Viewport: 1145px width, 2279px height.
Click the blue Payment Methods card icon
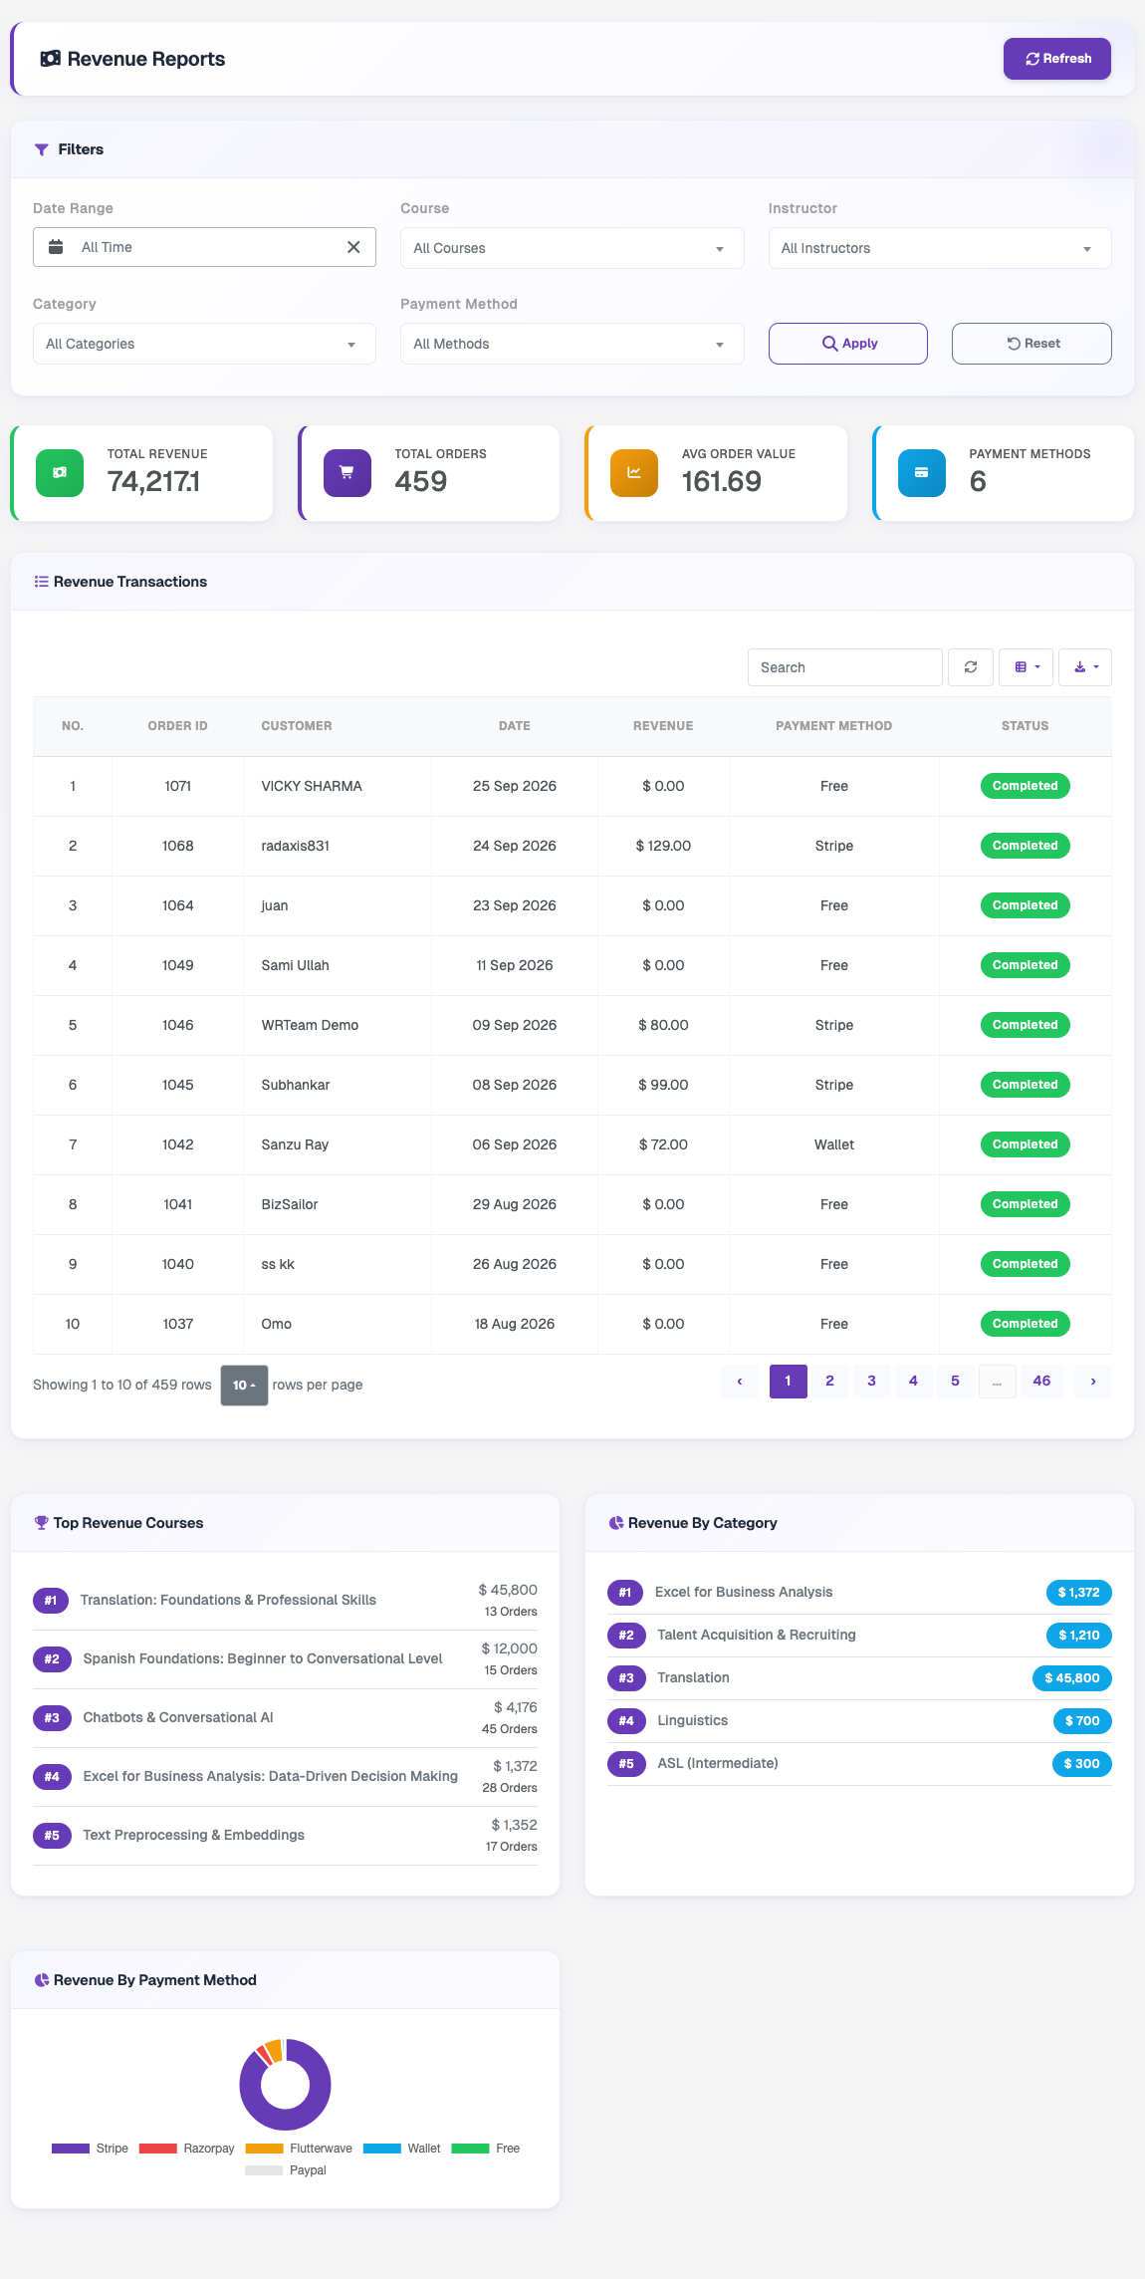[x=922, y=473]
